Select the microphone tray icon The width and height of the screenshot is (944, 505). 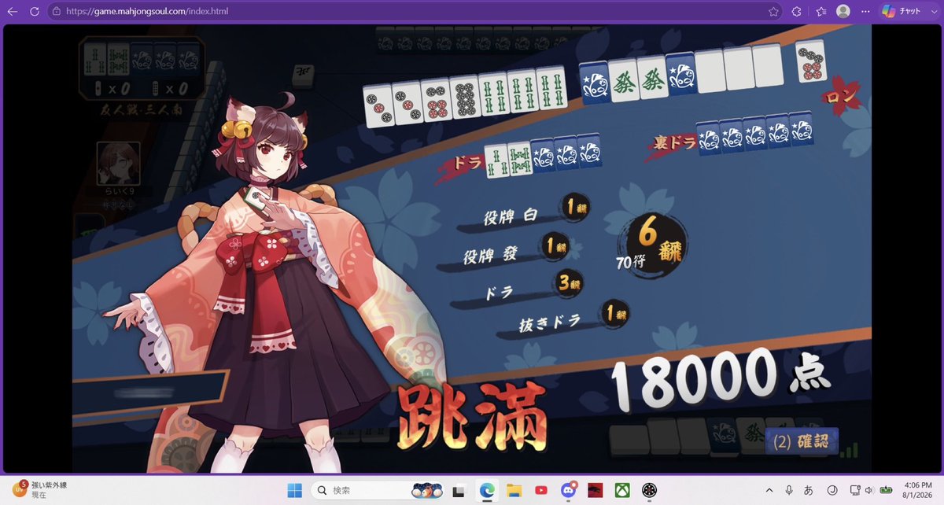[788, 490]
